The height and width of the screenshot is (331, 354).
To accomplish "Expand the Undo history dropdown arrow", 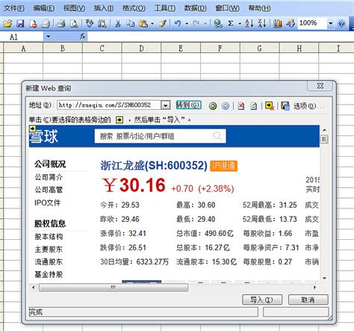I will pos(187,24).
